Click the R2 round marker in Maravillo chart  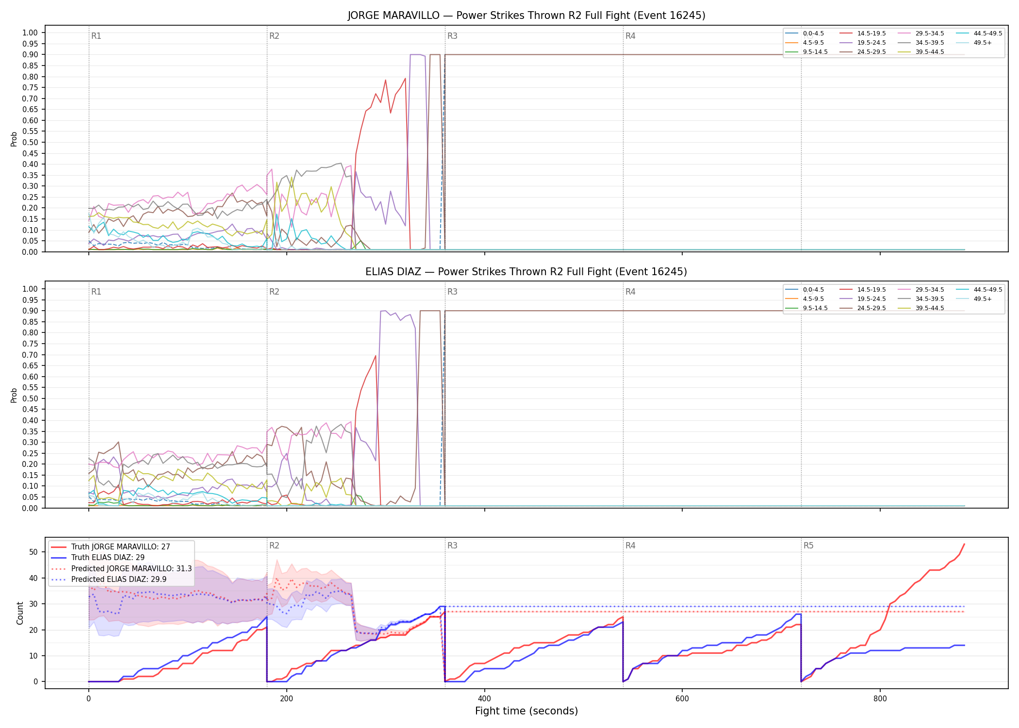[x=274, y=36]
